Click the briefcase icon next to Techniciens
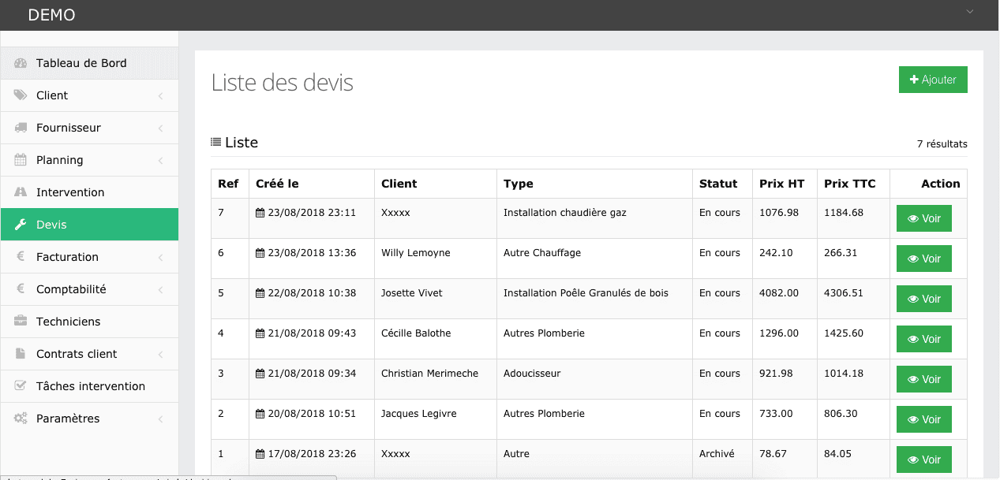The image size is (1000, 480). click(x=21, y=322)
